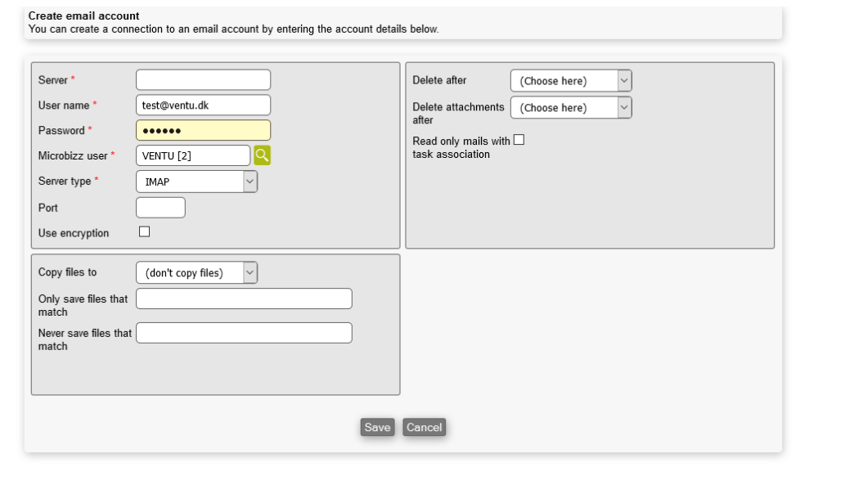Select the Password input field
The height and width of the screenshot is (485, 845).
click(x=203, y=131)
